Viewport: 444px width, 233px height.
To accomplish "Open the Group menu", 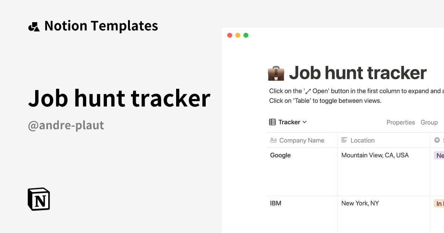I will tap(429, 122).
